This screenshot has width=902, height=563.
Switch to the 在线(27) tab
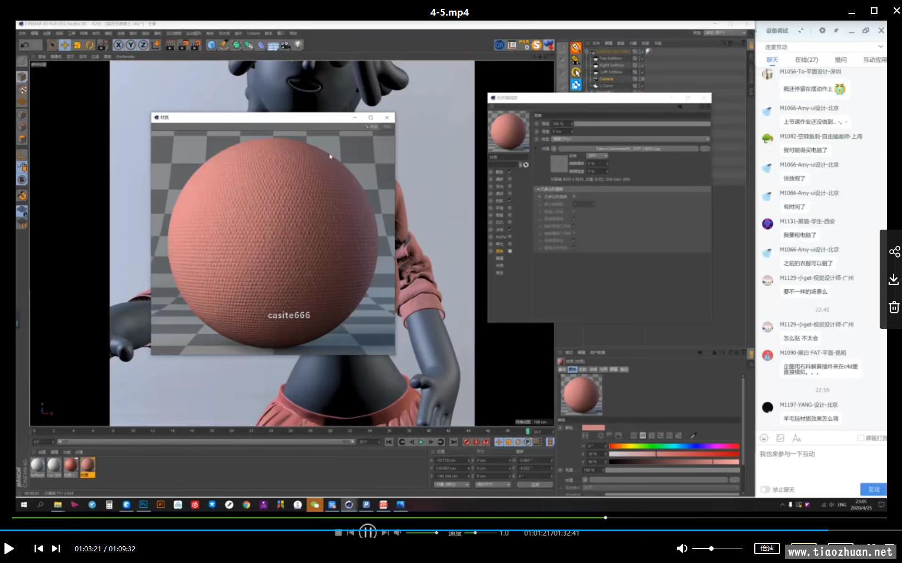tap(806, 60)
